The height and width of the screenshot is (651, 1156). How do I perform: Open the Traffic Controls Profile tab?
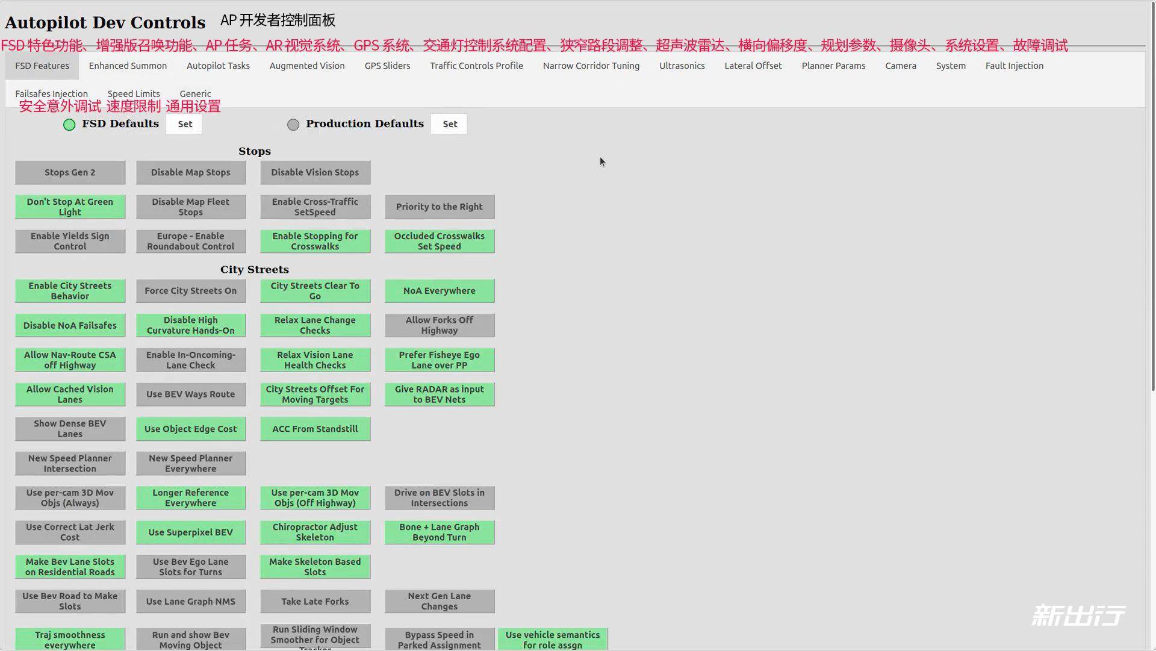(476, 66)
